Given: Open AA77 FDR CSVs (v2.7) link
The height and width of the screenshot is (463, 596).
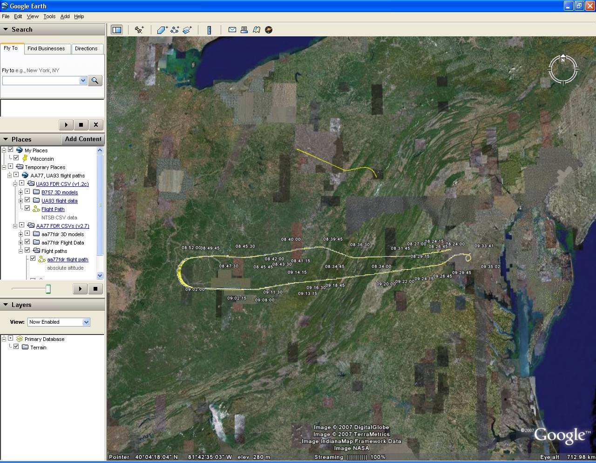Looking at the screenshot, I should click(x=63, y=226).
